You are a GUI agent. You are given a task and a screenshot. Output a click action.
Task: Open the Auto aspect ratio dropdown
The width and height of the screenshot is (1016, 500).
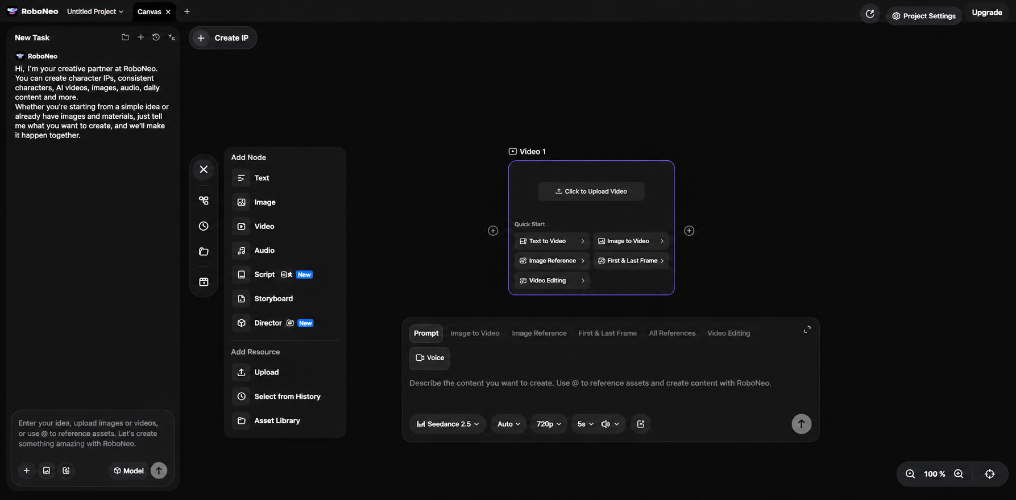(x=509, y=424)
